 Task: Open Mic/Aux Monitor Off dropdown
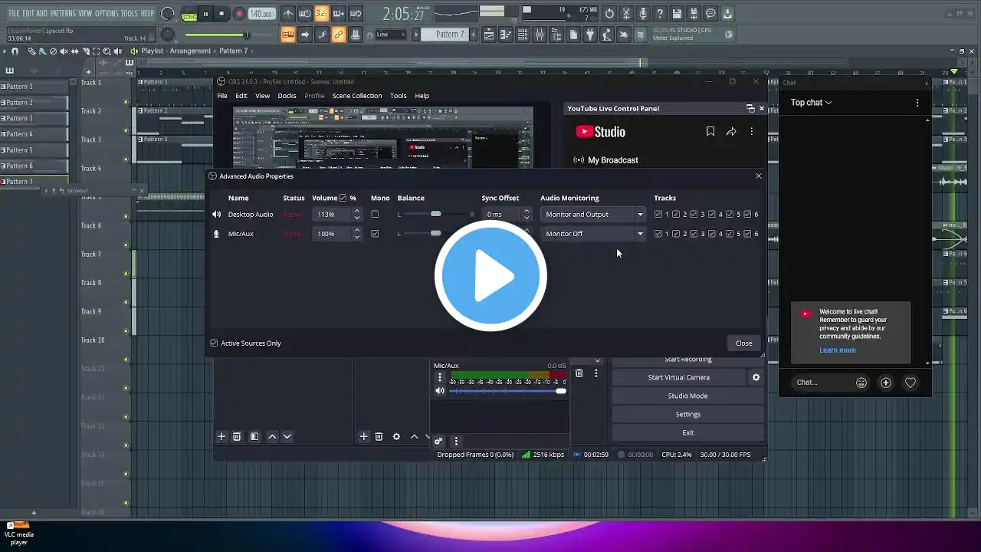pos(593,234)
